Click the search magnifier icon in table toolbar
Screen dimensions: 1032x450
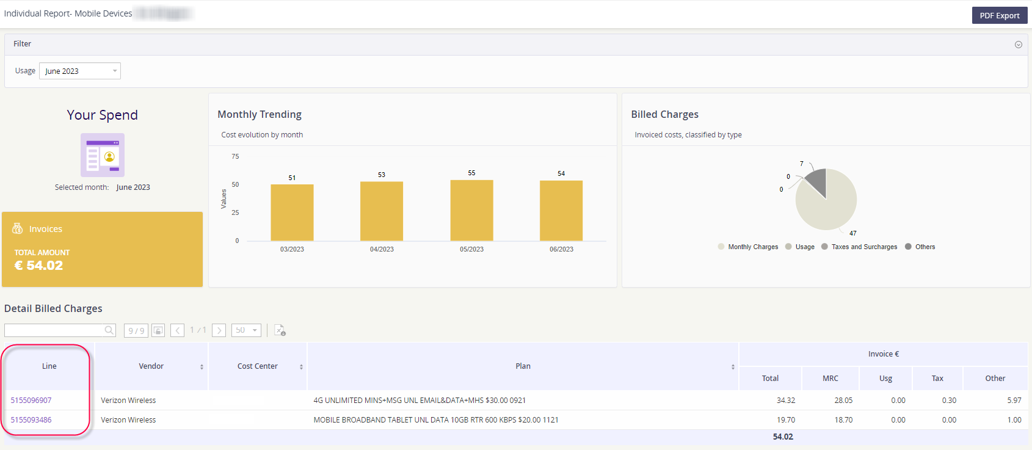(109, 330)
